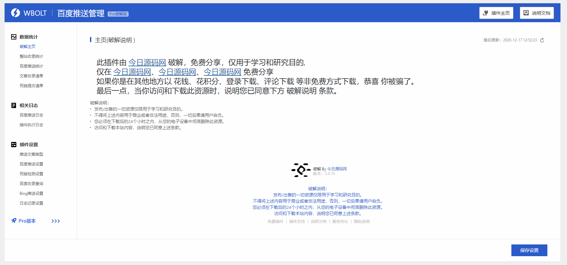Expand Pro版本 with the triple chevron arrows

(x=56, y=221)
